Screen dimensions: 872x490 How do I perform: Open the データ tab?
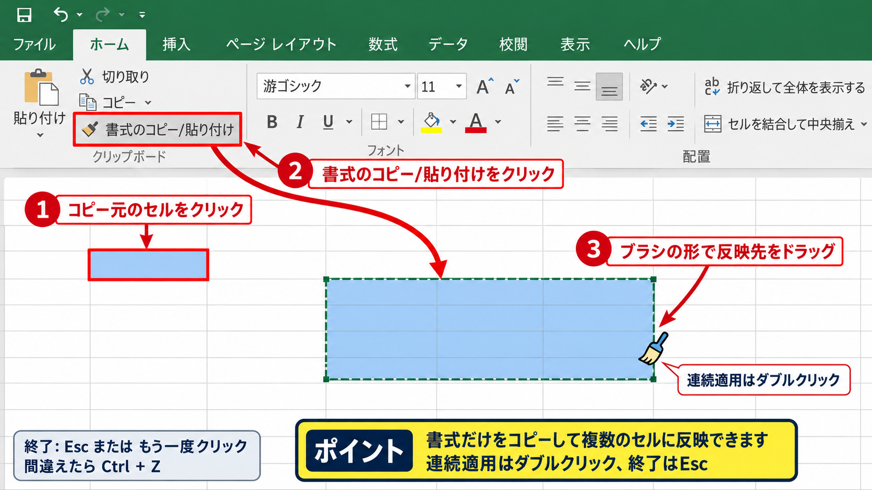[448, 44]
